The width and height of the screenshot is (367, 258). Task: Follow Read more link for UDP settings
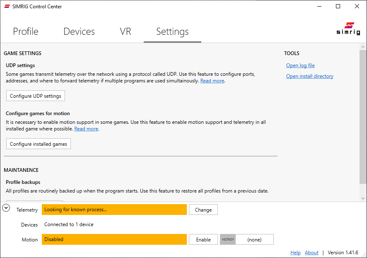tap(212, 81)
